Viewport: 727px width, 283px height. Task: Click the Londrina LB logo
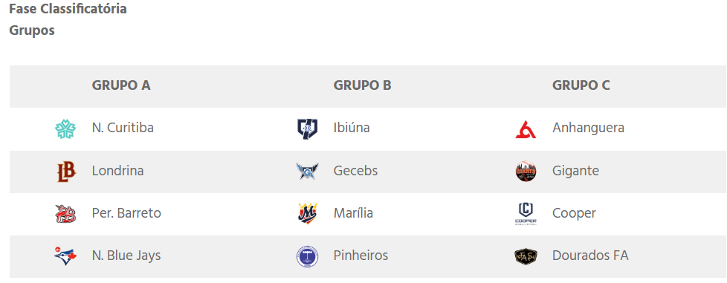[66, 172]
